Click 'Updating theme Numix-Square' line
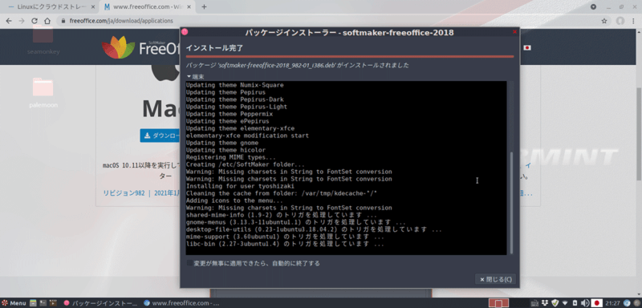642x308 pixels. (x=234, y=85)
